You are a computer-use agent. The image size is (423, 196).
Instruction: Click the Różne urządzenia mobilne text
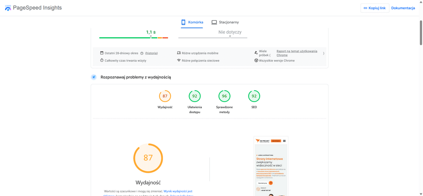tap(200, 53)
